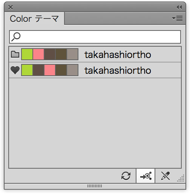Screen dimensions: 190x195
Task: Close the Color テーマ panel
Action: tap(11, 7)
